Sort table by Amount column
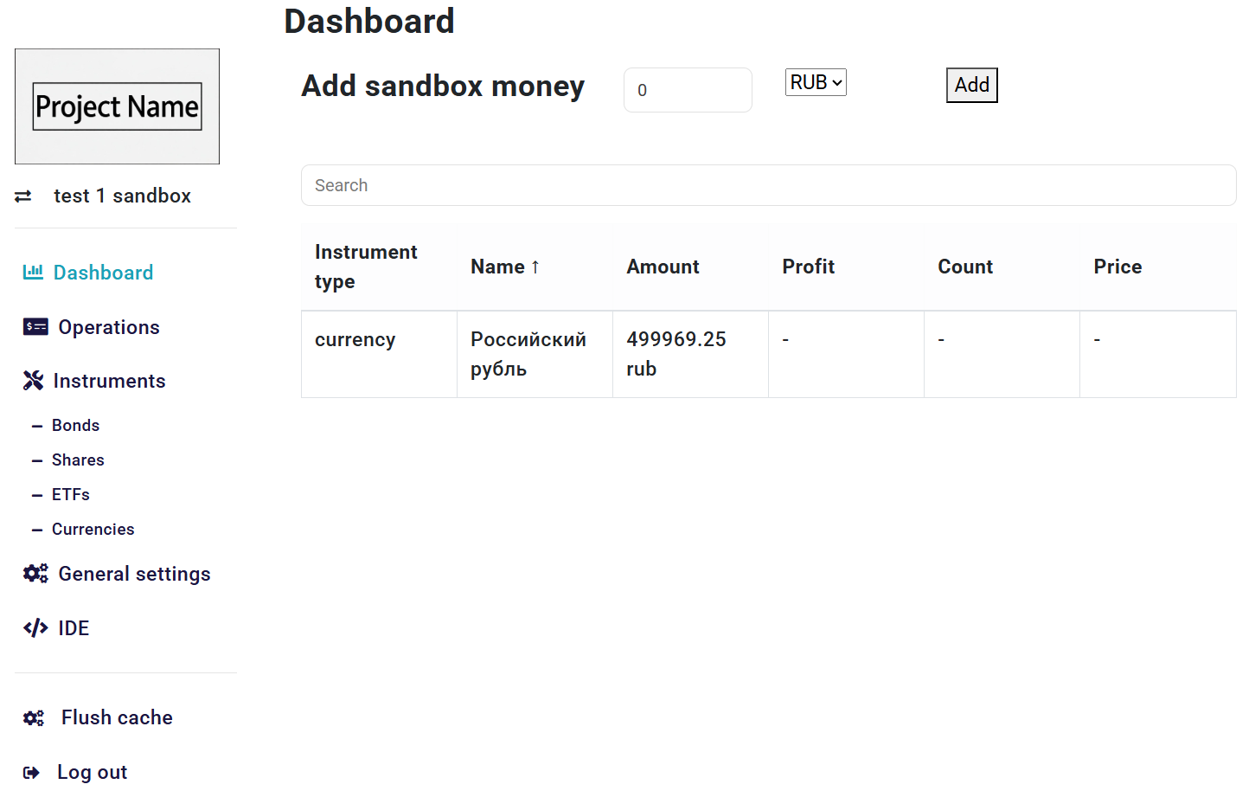The height and width of the screenshot is (810, 1255). point(663,267)
